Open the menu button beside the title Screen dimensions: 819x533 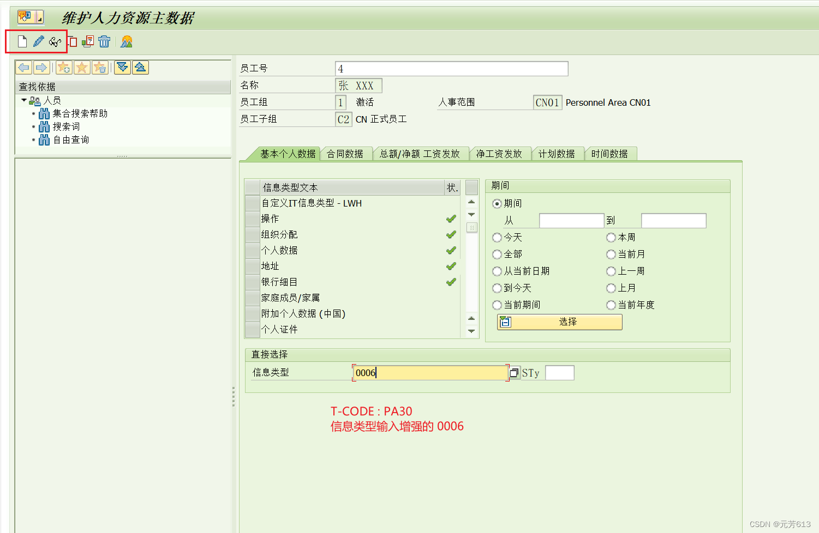pyautogui.click(x=31, y=17)
